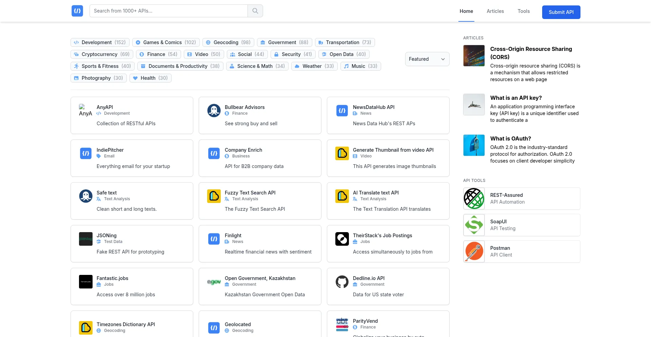
Task: Filter APIs by the Weather category
Action: click(x=314, y=66)
